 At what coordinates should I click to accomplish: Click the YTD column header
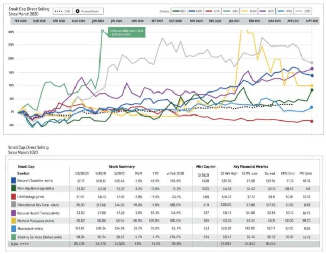(155, 173)
